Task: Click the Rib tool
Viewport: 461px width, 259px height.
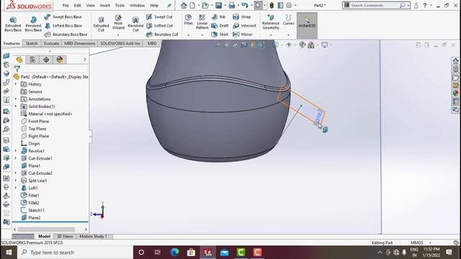Action: (x=218, y=17)
